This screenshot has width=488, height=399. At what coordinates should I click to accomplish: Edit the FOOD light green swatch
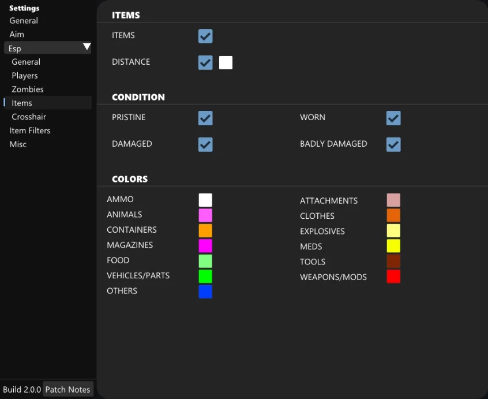(205, 261)
